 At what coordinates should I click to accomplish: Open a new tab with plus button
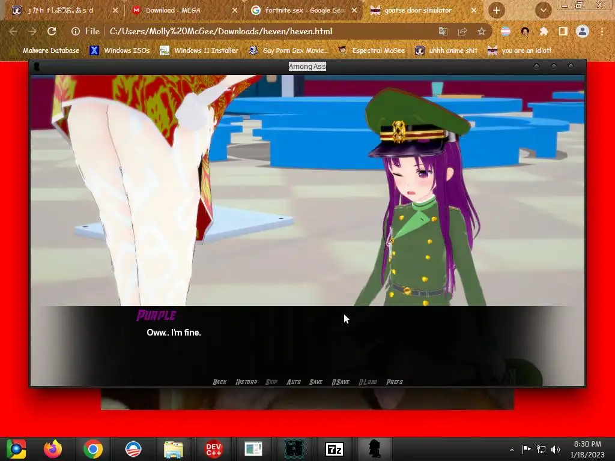[x=497, y=11]
